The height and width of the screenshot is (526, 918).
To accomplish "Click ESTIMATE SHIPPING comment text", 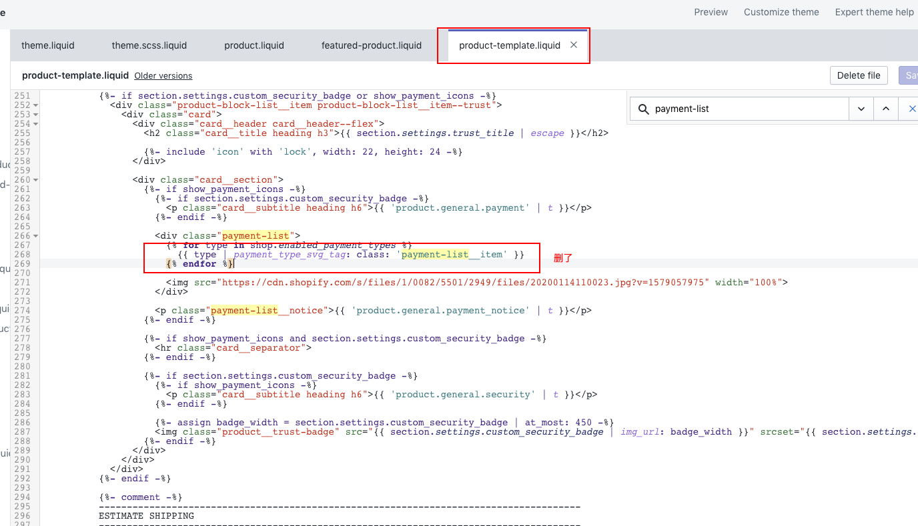I will 146,516.
